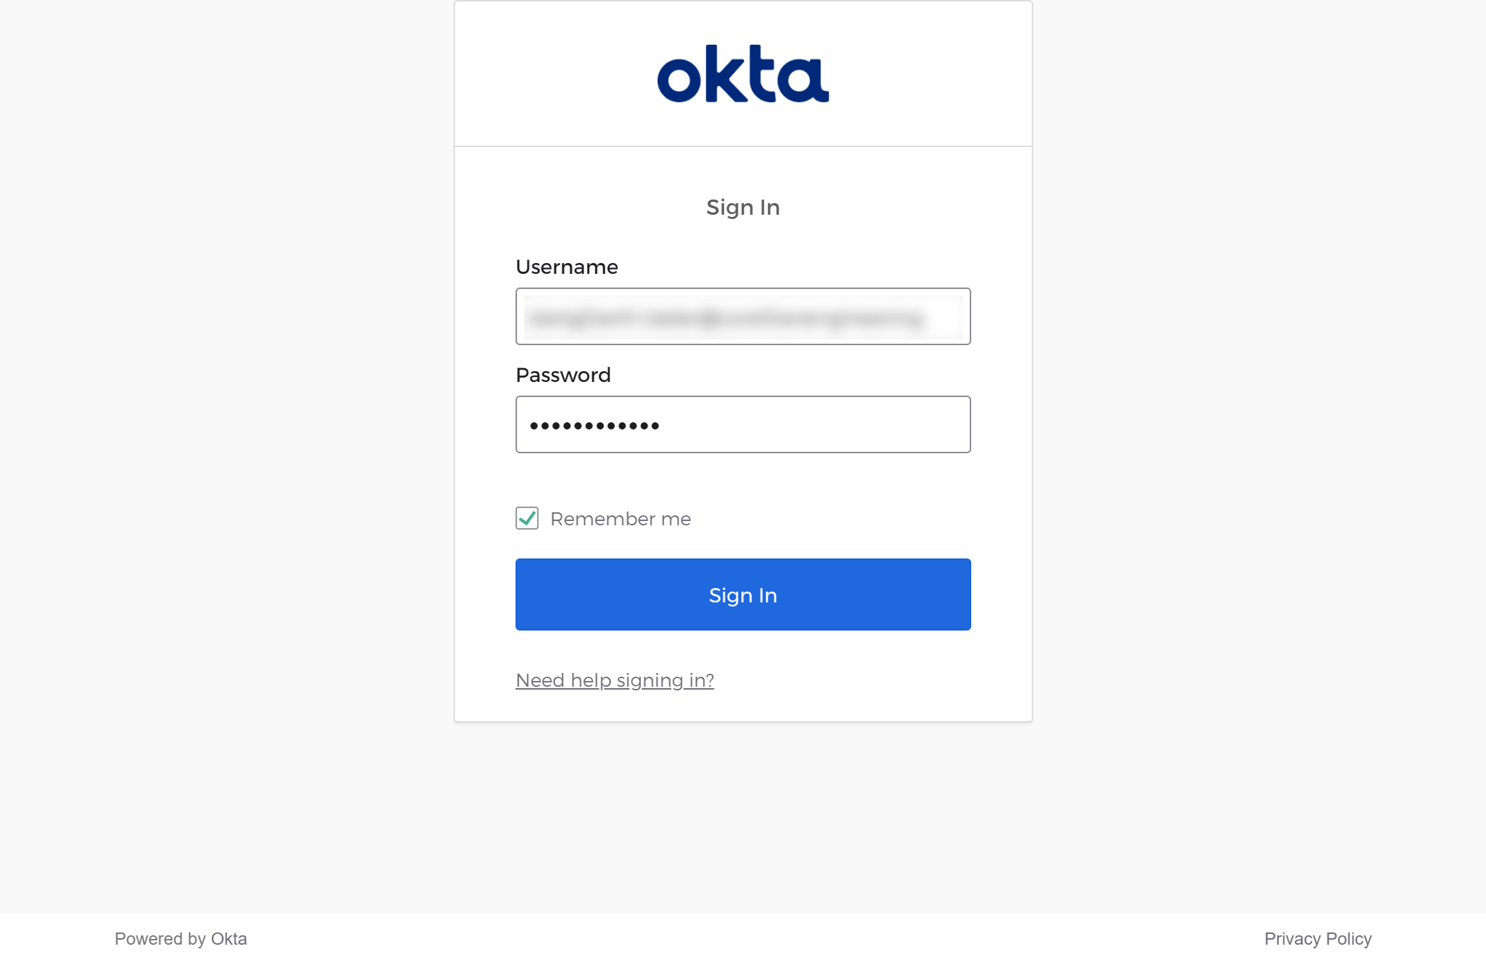Select the Okta wordmark in header
The width and height of the screenshot is (1486, 962).
743,74
